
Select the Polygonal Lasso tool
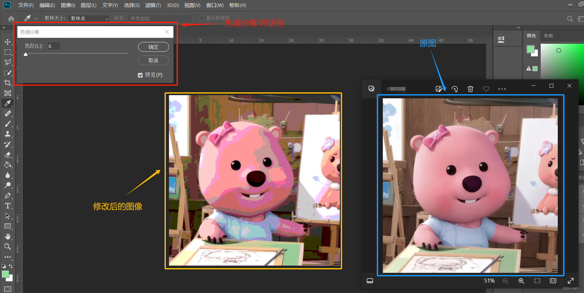[8, 62]
